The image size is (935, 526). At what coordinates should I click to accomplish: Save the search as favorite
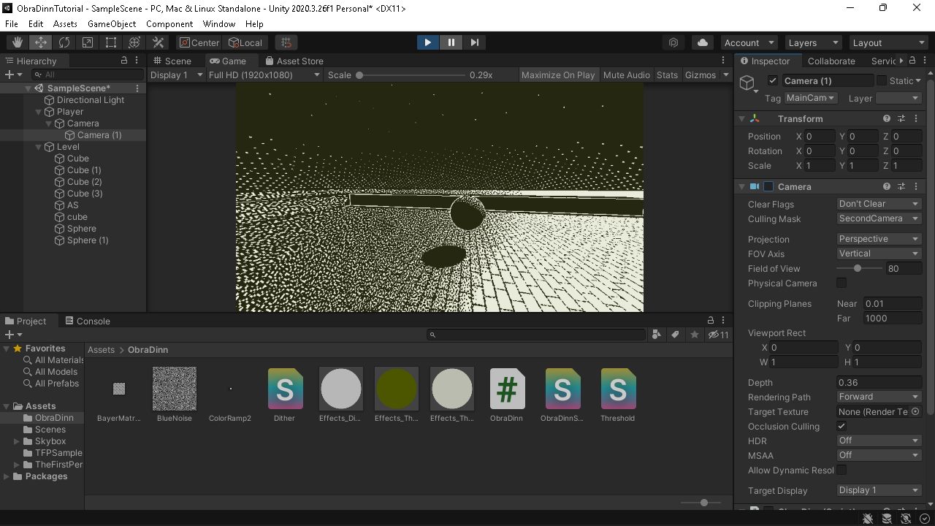(695, 335)
